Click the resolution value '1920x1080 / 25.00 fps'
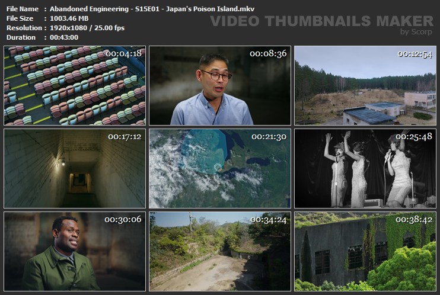The image size is (440, 295). click(87, 28)
